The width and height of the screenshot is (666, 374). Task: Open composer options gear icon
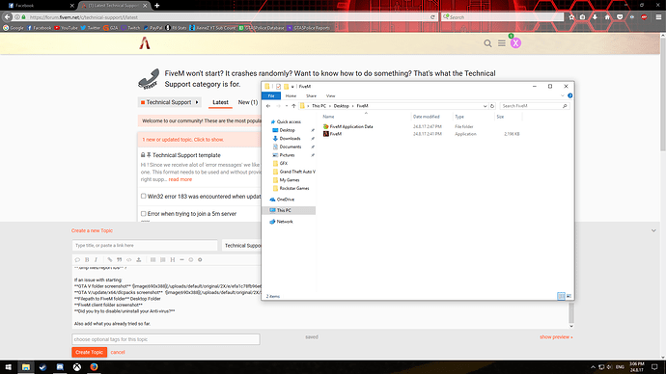[200, 259]
